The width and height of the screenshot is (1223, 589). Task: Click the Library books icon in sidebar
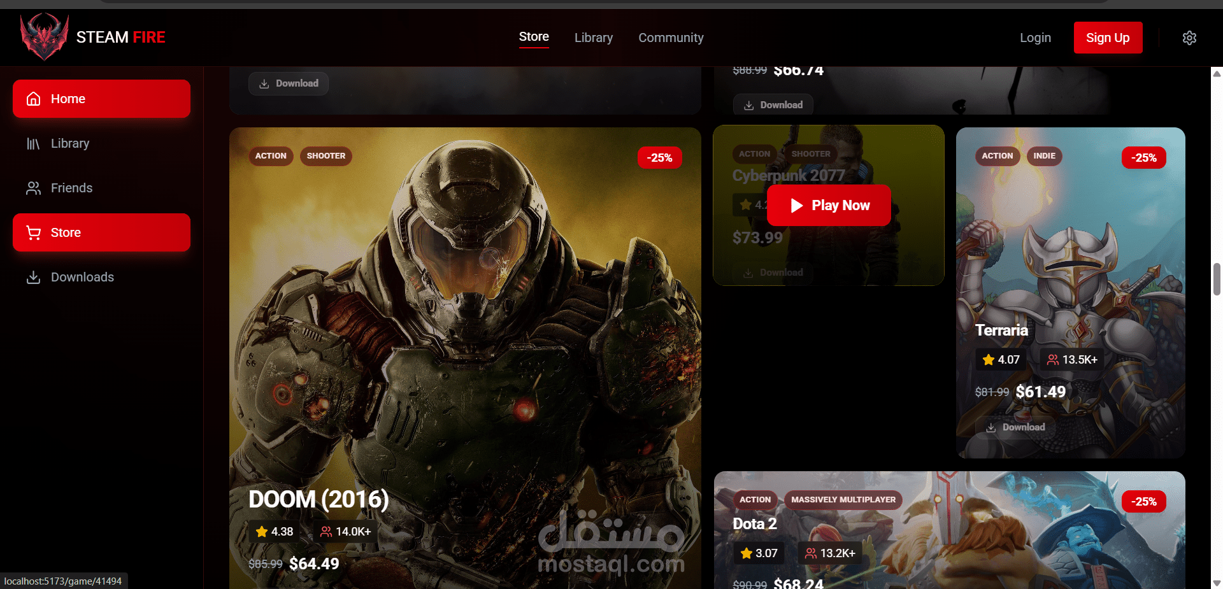pos(34,143)
